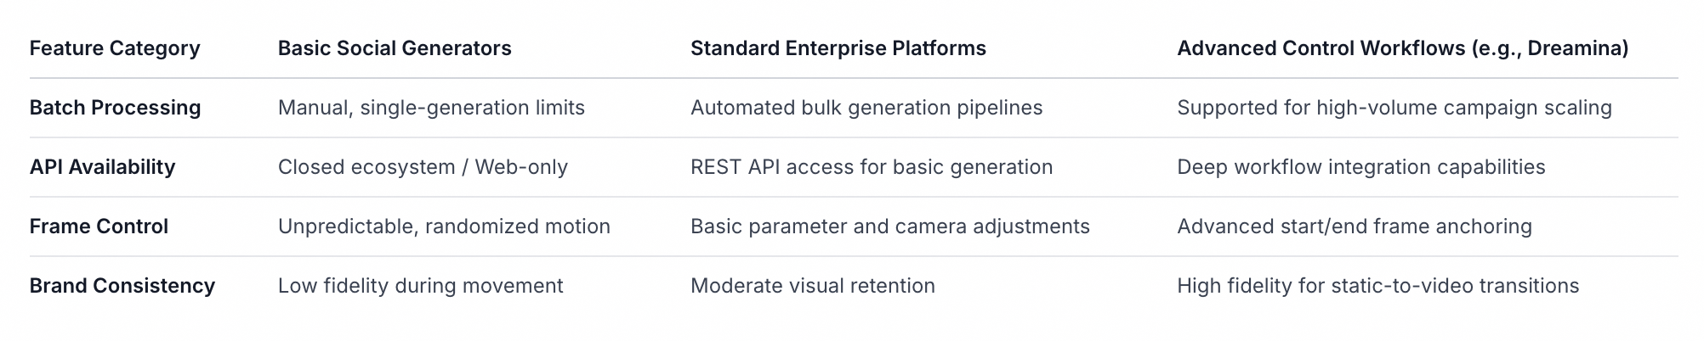
Task: Click the Standard Enterprise Platforms header
Action: (838, 48)
